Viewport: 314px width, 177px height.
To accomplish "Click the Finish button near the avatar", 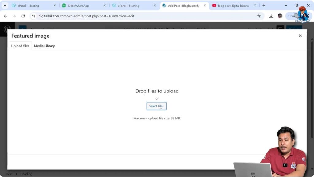I will (291, 16).
